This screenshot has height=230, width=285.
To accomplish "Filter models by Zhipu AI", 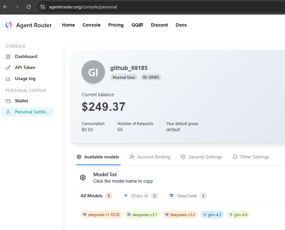I will [140, 196].
